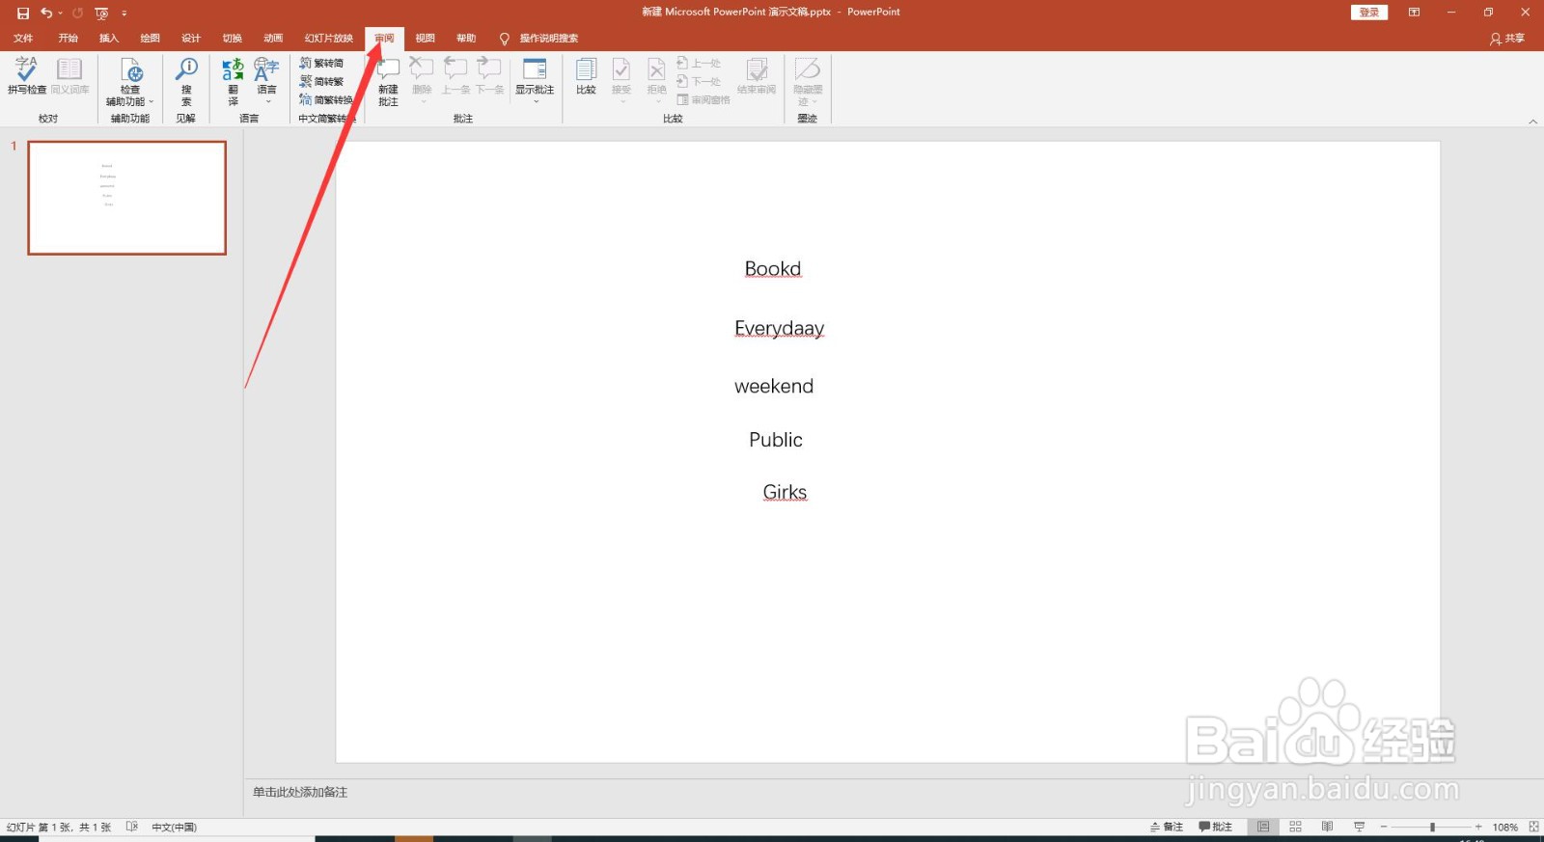Open ribbon display options button
The image size is (1544, 842).
click(x=1414, y=13)
